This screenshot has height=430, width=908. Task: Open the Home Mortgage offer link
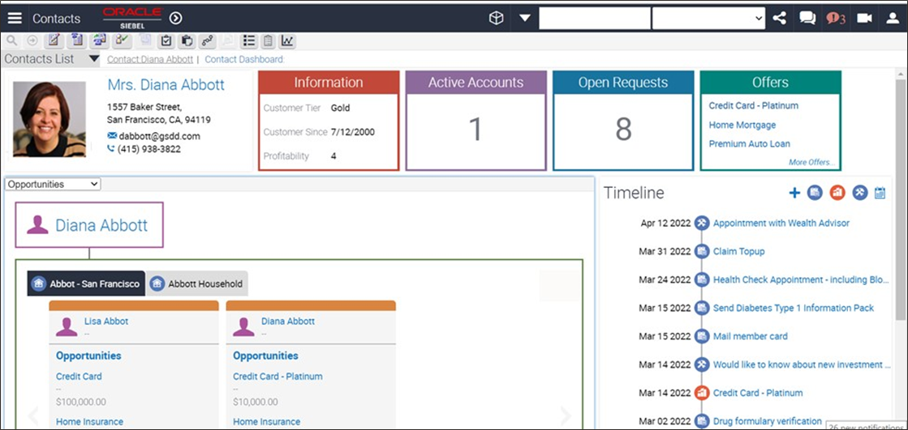coord(742,125)
